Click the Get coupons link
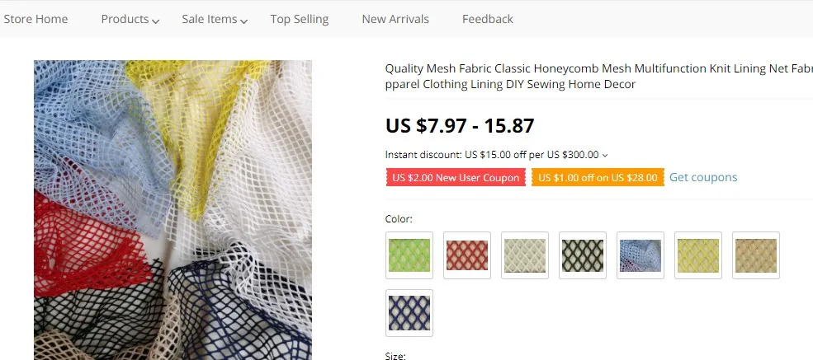 (x=703, y=177)
